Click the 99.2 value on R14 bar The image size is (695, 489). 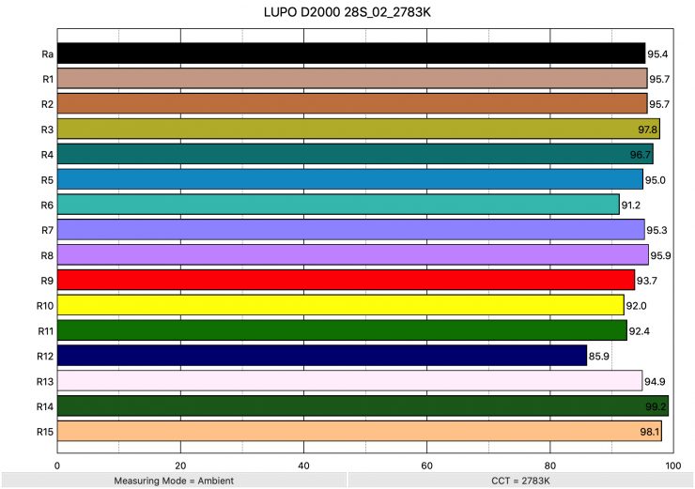point(656,407)
